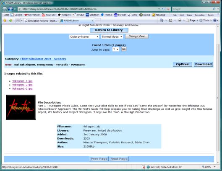
Task: Open the Weather favorite link
Action: point(92,15)
